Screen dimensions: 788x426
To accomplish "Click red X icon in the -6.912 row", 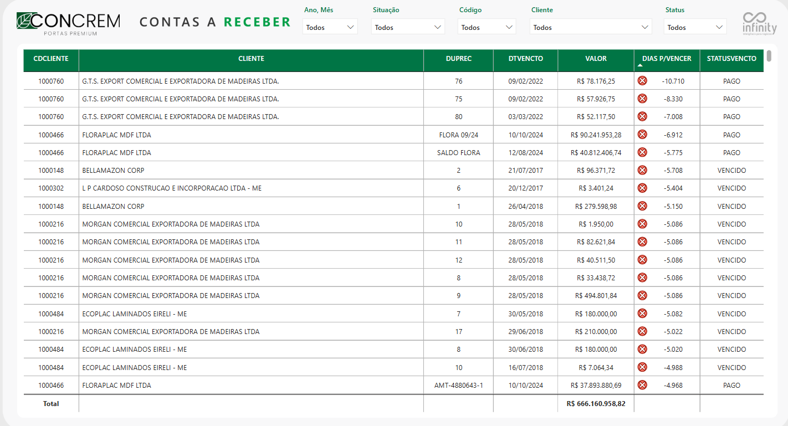I will [x=642, y=135].
